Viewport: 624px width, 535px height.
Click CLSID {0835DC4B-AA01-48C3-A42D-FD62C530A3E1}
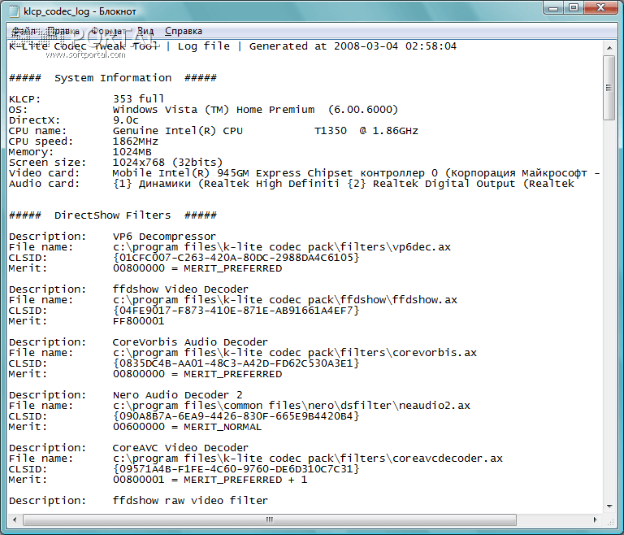236,363
